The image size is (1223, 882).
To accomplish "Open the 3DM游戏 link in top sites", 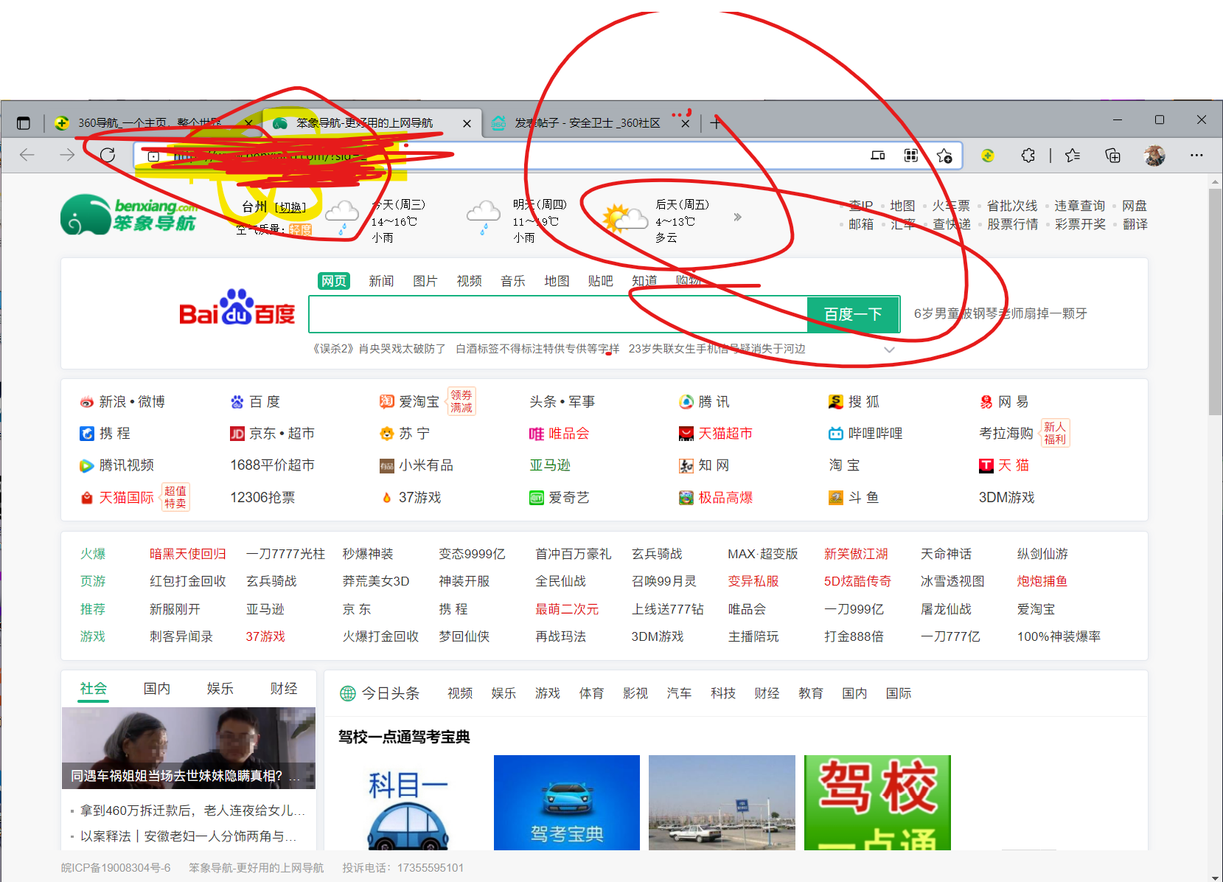I will pos(1006,498).
